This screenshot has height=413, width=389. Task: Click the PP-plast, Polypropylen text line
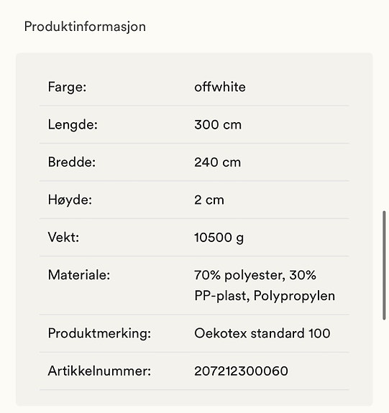[x=265, y=296]
